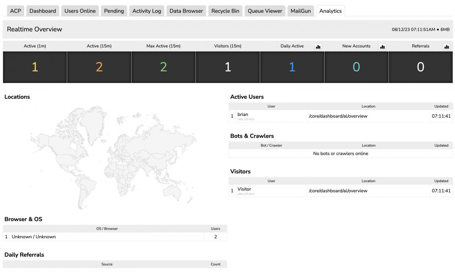Select the Unknown / Unknown browser row

point(34,237)
